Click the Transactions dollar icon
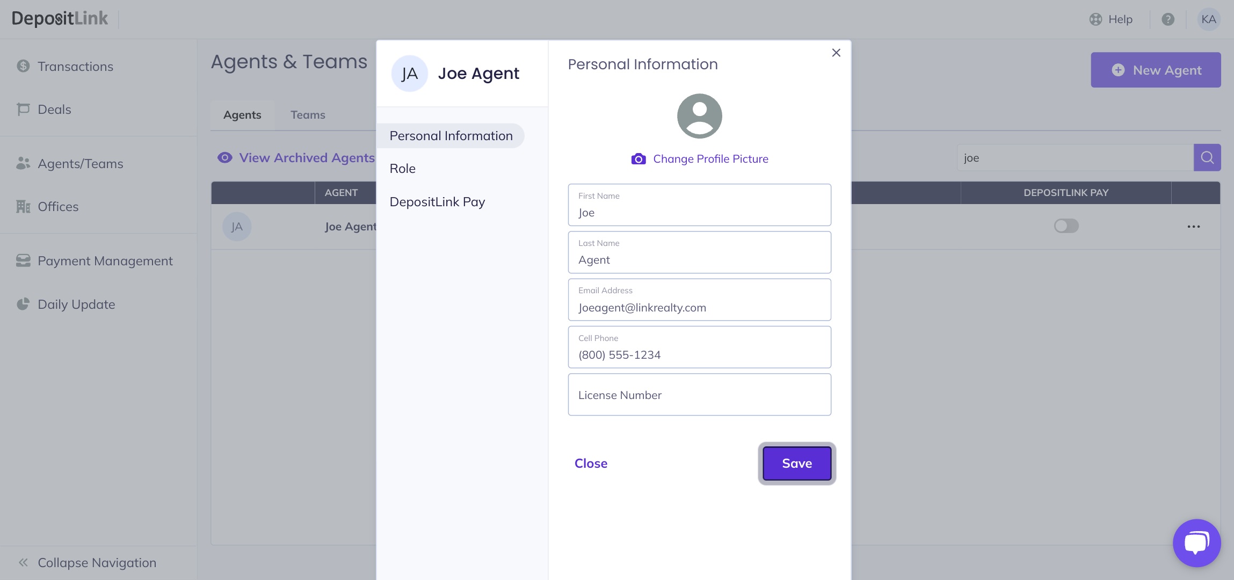This screenshot has height=580, width=1234. [x=23, y=66]
